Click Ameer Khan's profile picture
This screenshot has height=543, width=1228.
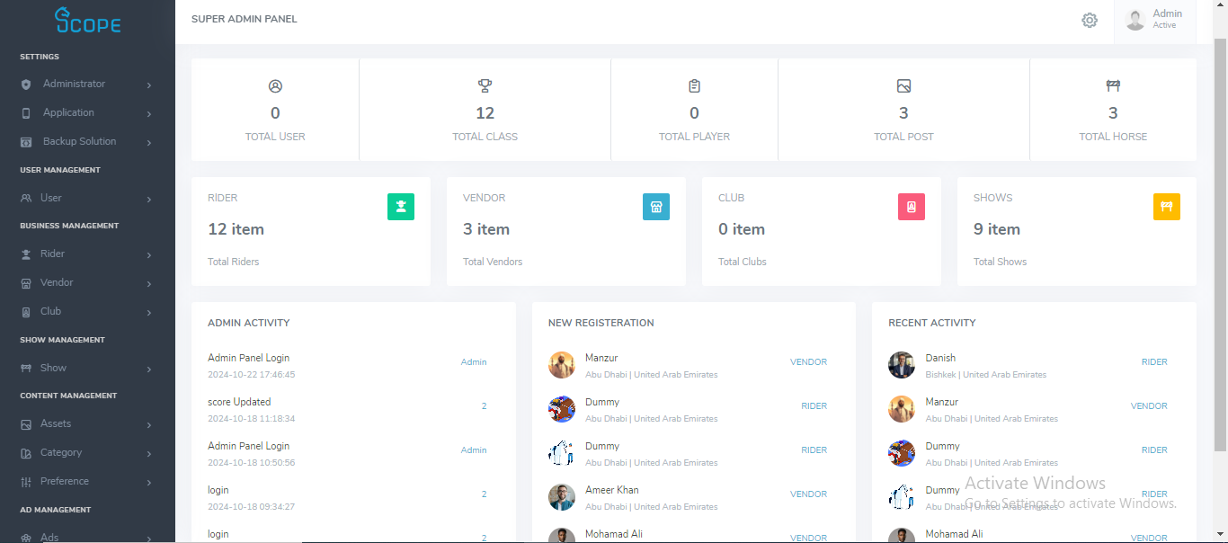click(562, 497)
